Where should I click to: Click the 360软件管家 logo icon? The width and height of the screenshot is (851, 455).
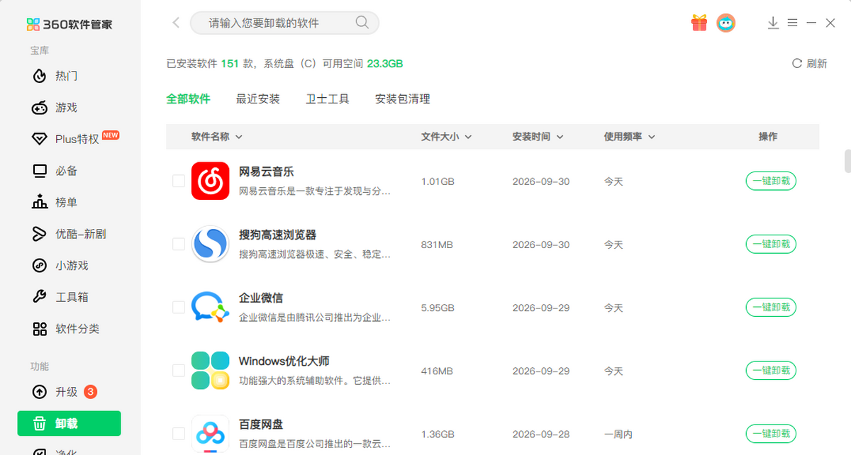click(x=33, y=25)
